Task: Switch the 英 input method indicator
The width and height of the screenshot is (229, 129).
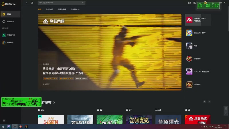Action: coord(213,127)
